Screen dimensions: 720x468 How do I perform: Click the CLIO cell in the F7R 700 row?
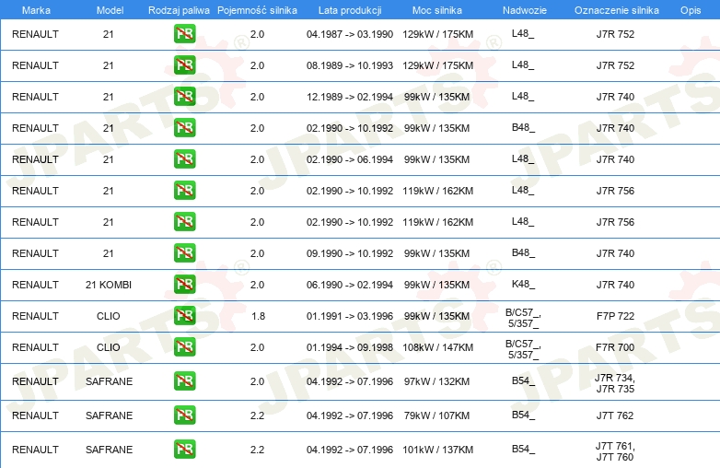click(109, 347)
